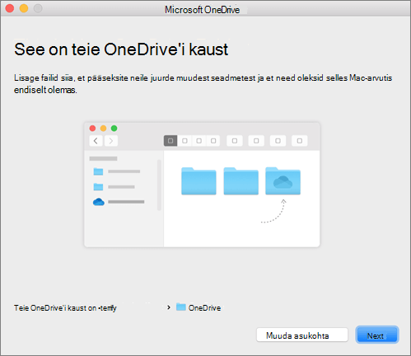Viewport: 411px width, 356px height.
Task: Close the Microsoft OneDrive window
Action: point(10,8)
